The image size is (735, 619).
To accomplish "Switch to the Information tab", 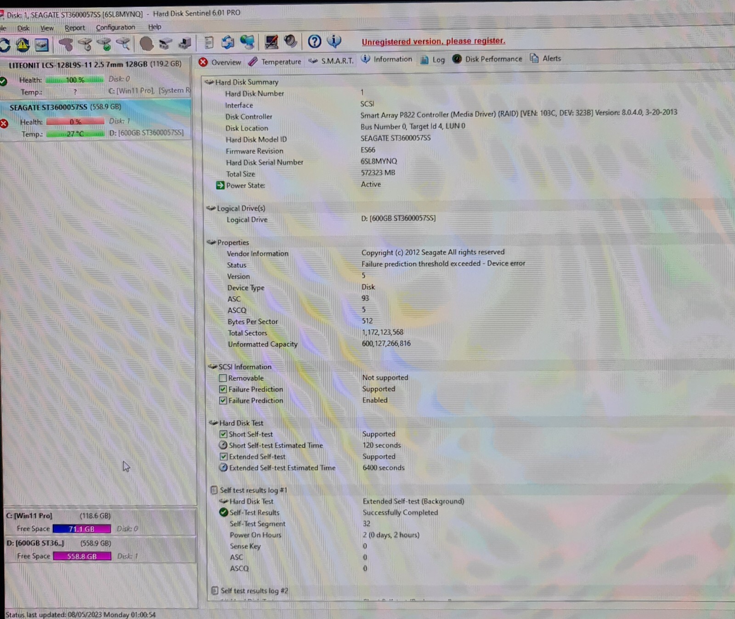I will point(387,59).
